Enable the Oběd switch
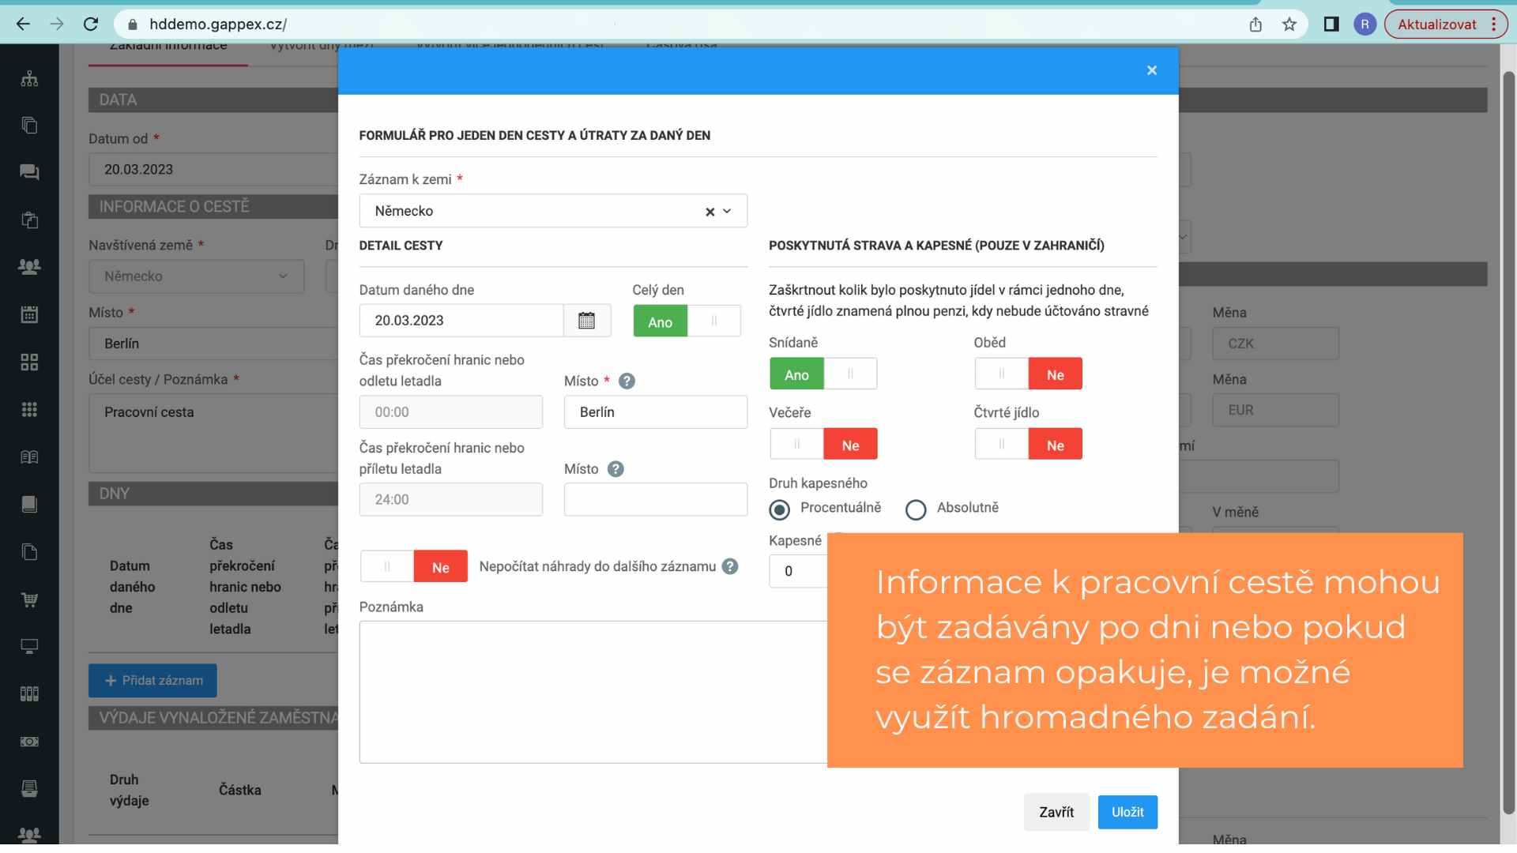Screen dimensions: 1517x853 [x=1028, y=374]
